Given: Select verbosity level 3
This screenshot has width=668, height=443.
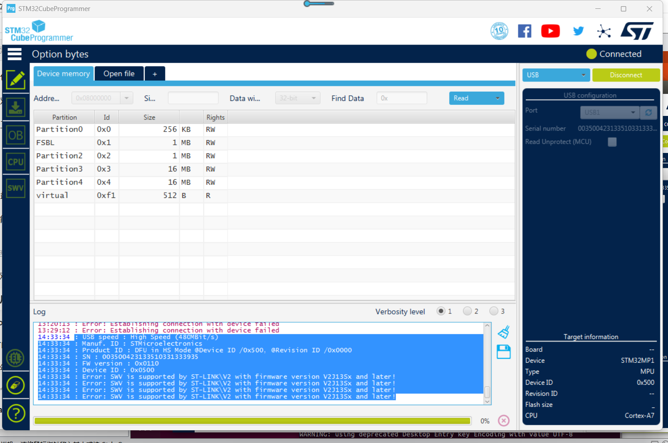Looking at the screenshot, I should 494,311.
